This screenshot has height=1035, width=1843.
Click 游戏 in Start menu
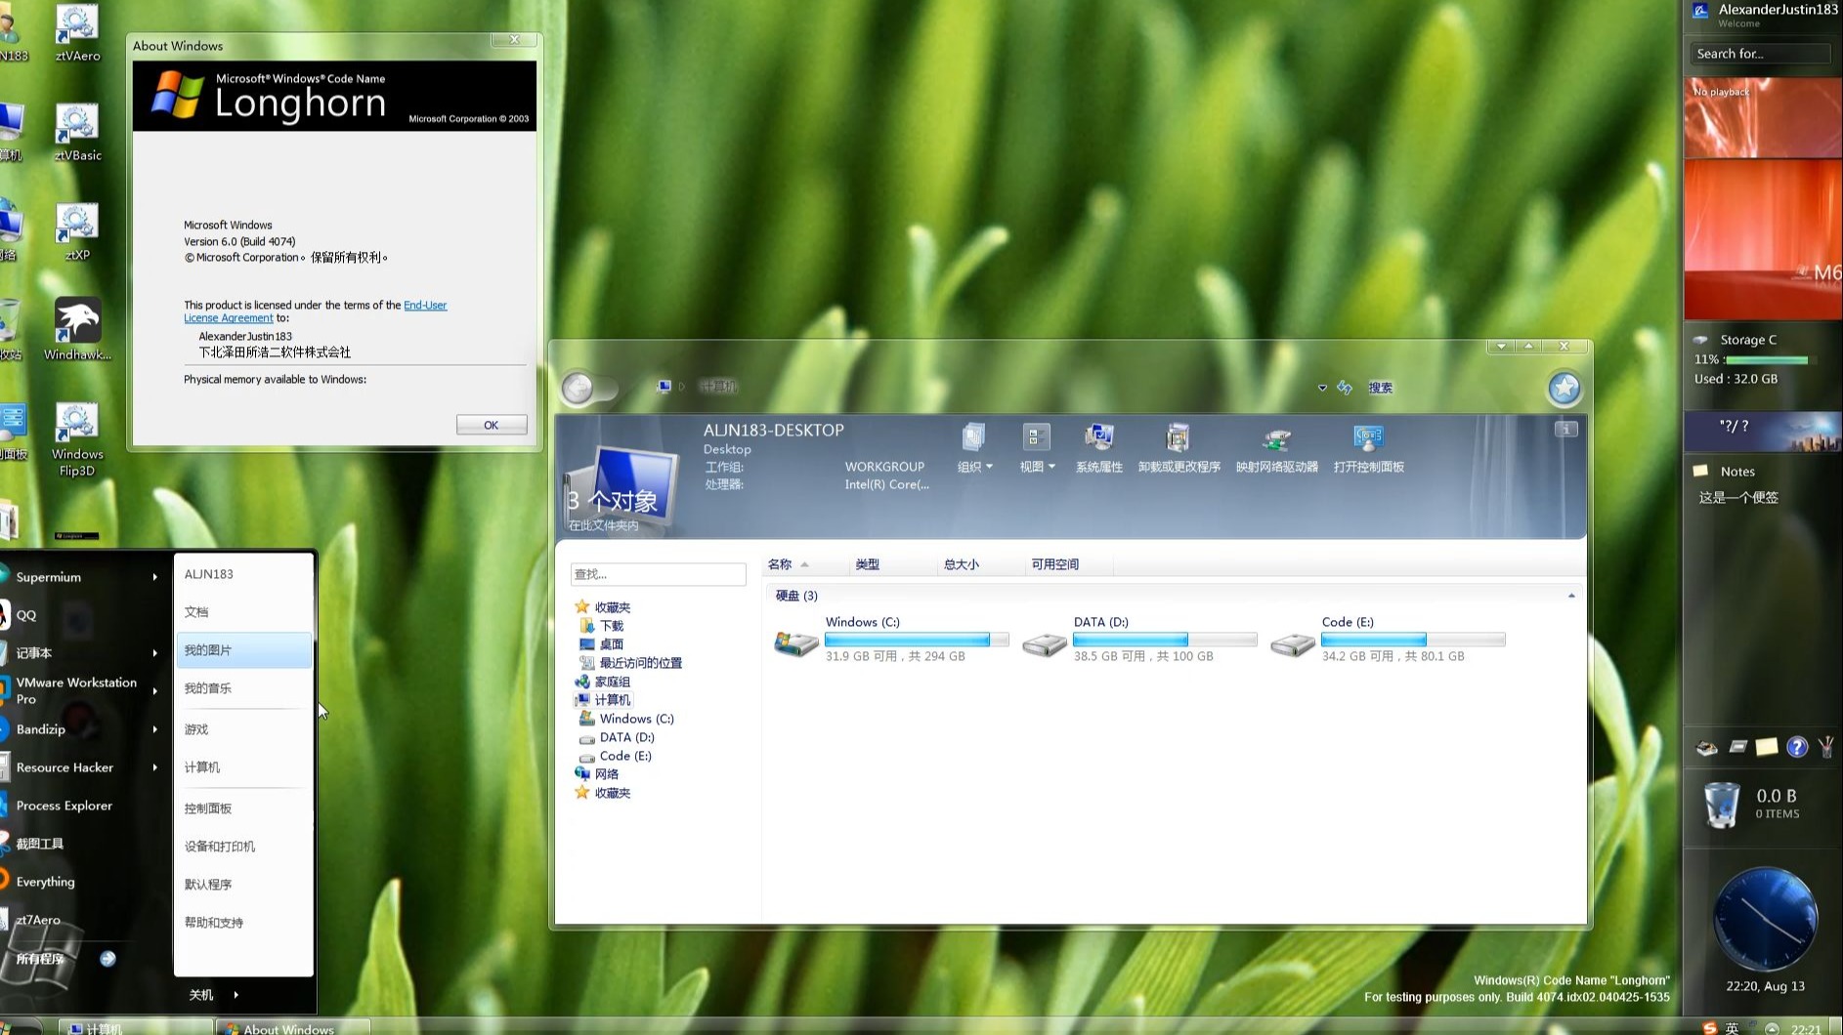244,729
